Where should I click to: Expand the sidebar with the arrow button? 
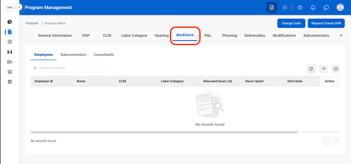click(19, 7)
